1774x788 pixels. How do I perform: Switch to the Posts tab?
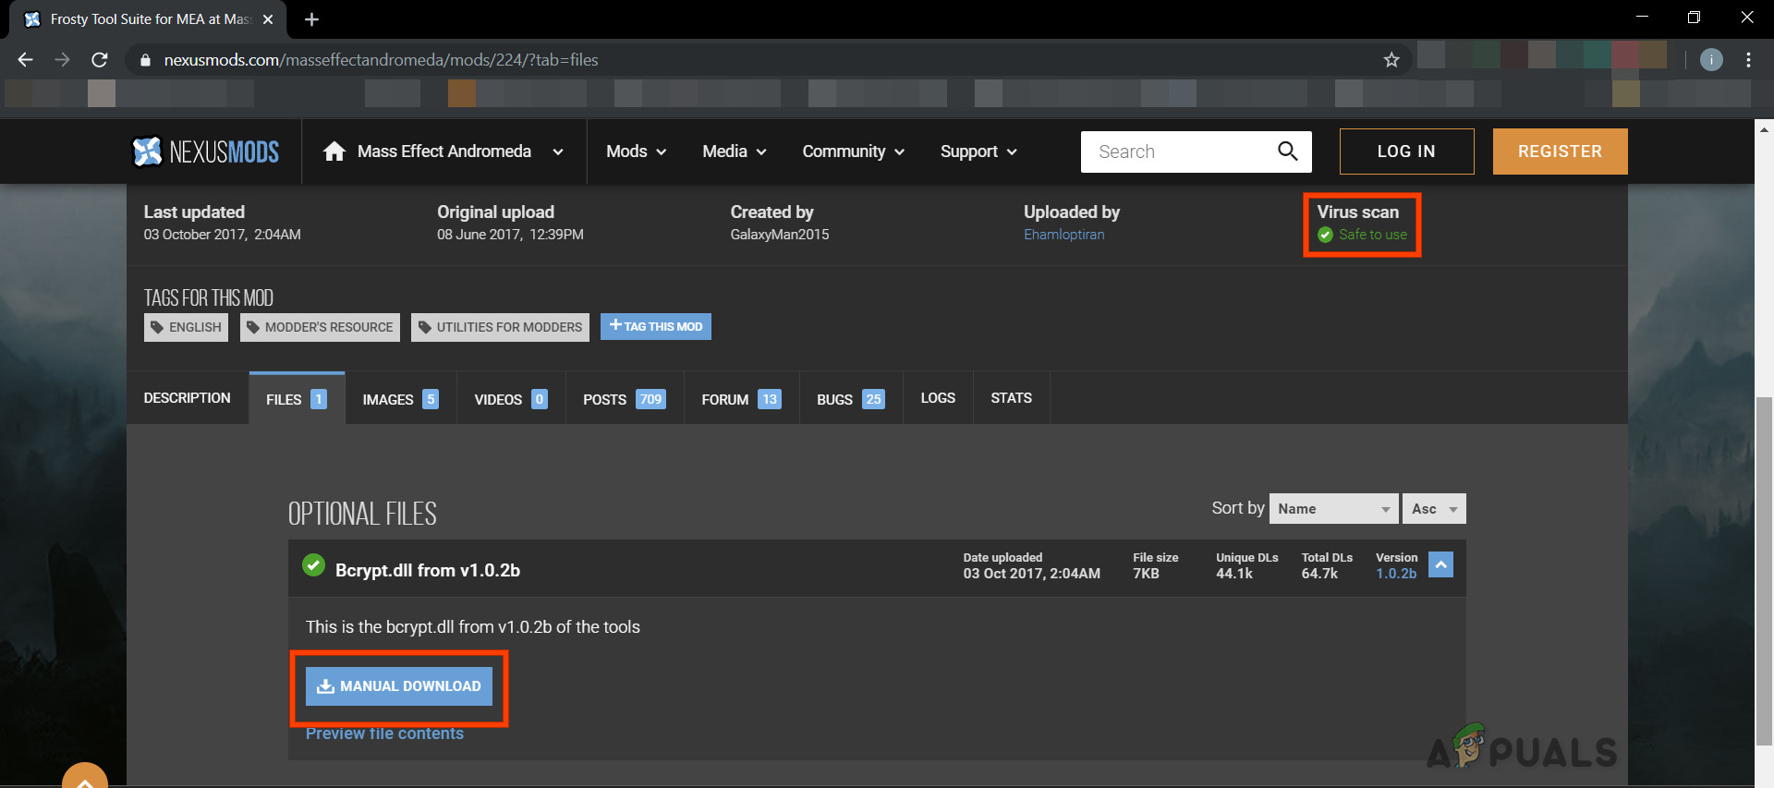pyautogui.click(x=624, y=399)
